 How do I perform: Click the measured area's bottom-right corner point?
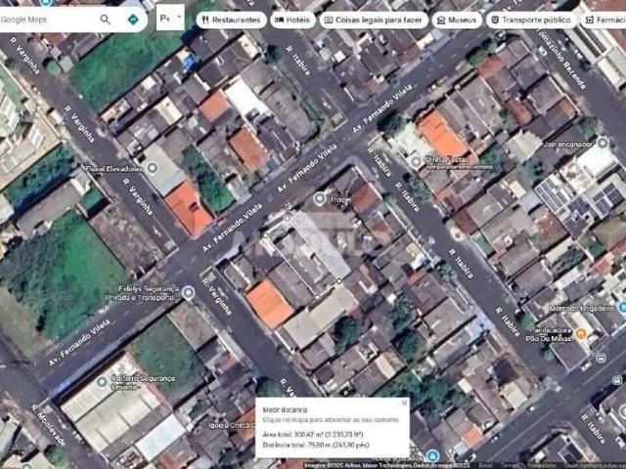(x=339, y=281)
